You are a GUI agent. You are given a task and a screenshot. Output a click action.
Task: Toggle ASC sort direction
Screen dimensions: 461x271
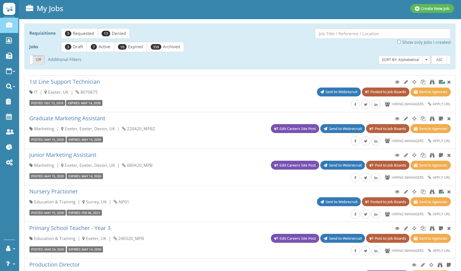[441, 60]
